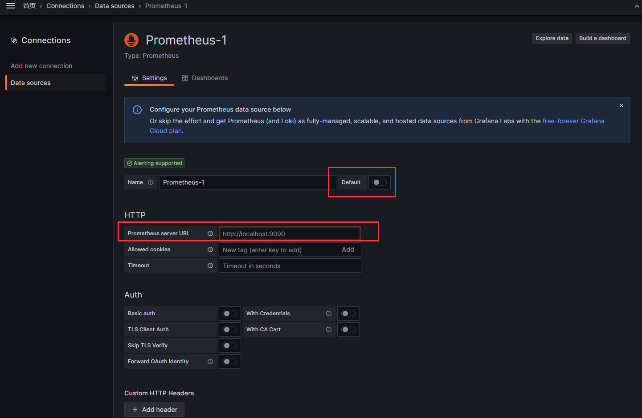Open the free-forever Grafana Cloud plan link
Viewport: 642px width, 418px height.
pyautogui.click(x=573, y=121)
